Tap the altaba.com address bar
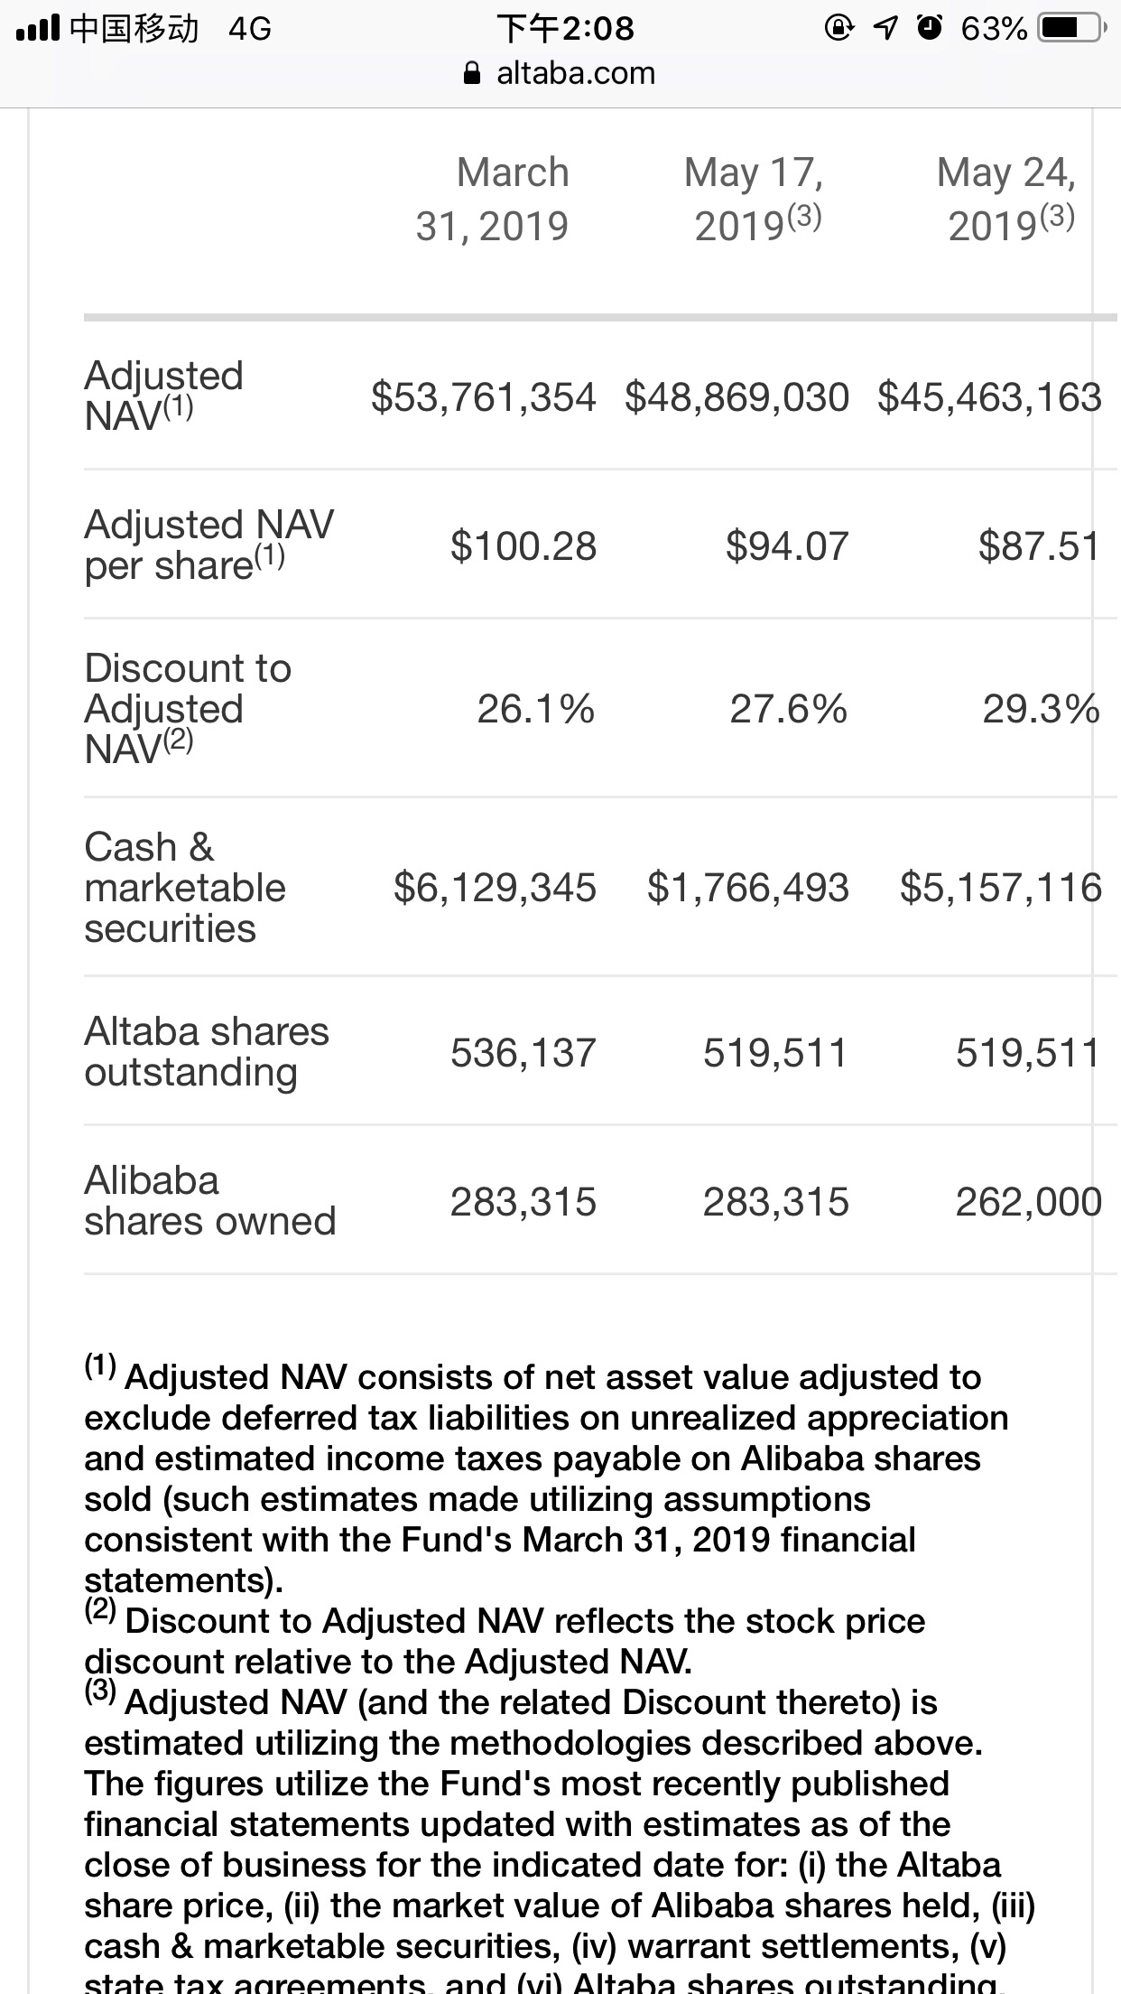1121x1994 pixels. point(560,73)
